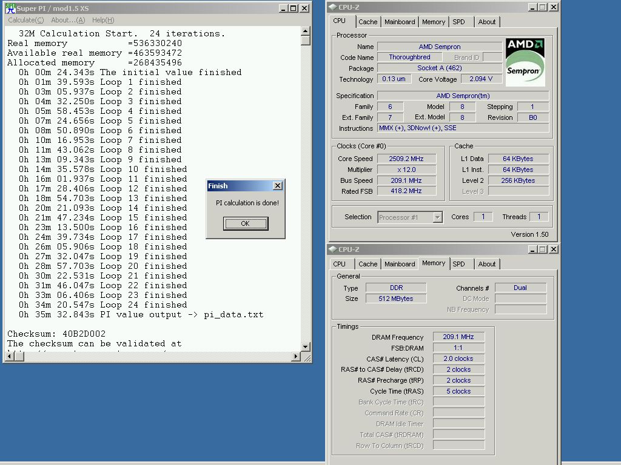
Task: Click the Cycle Time value 5 clocks
Action: tap(458, 391)
